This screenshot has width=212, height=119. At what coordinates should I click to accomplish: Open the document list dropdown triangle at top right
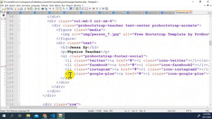click(208, 6)
